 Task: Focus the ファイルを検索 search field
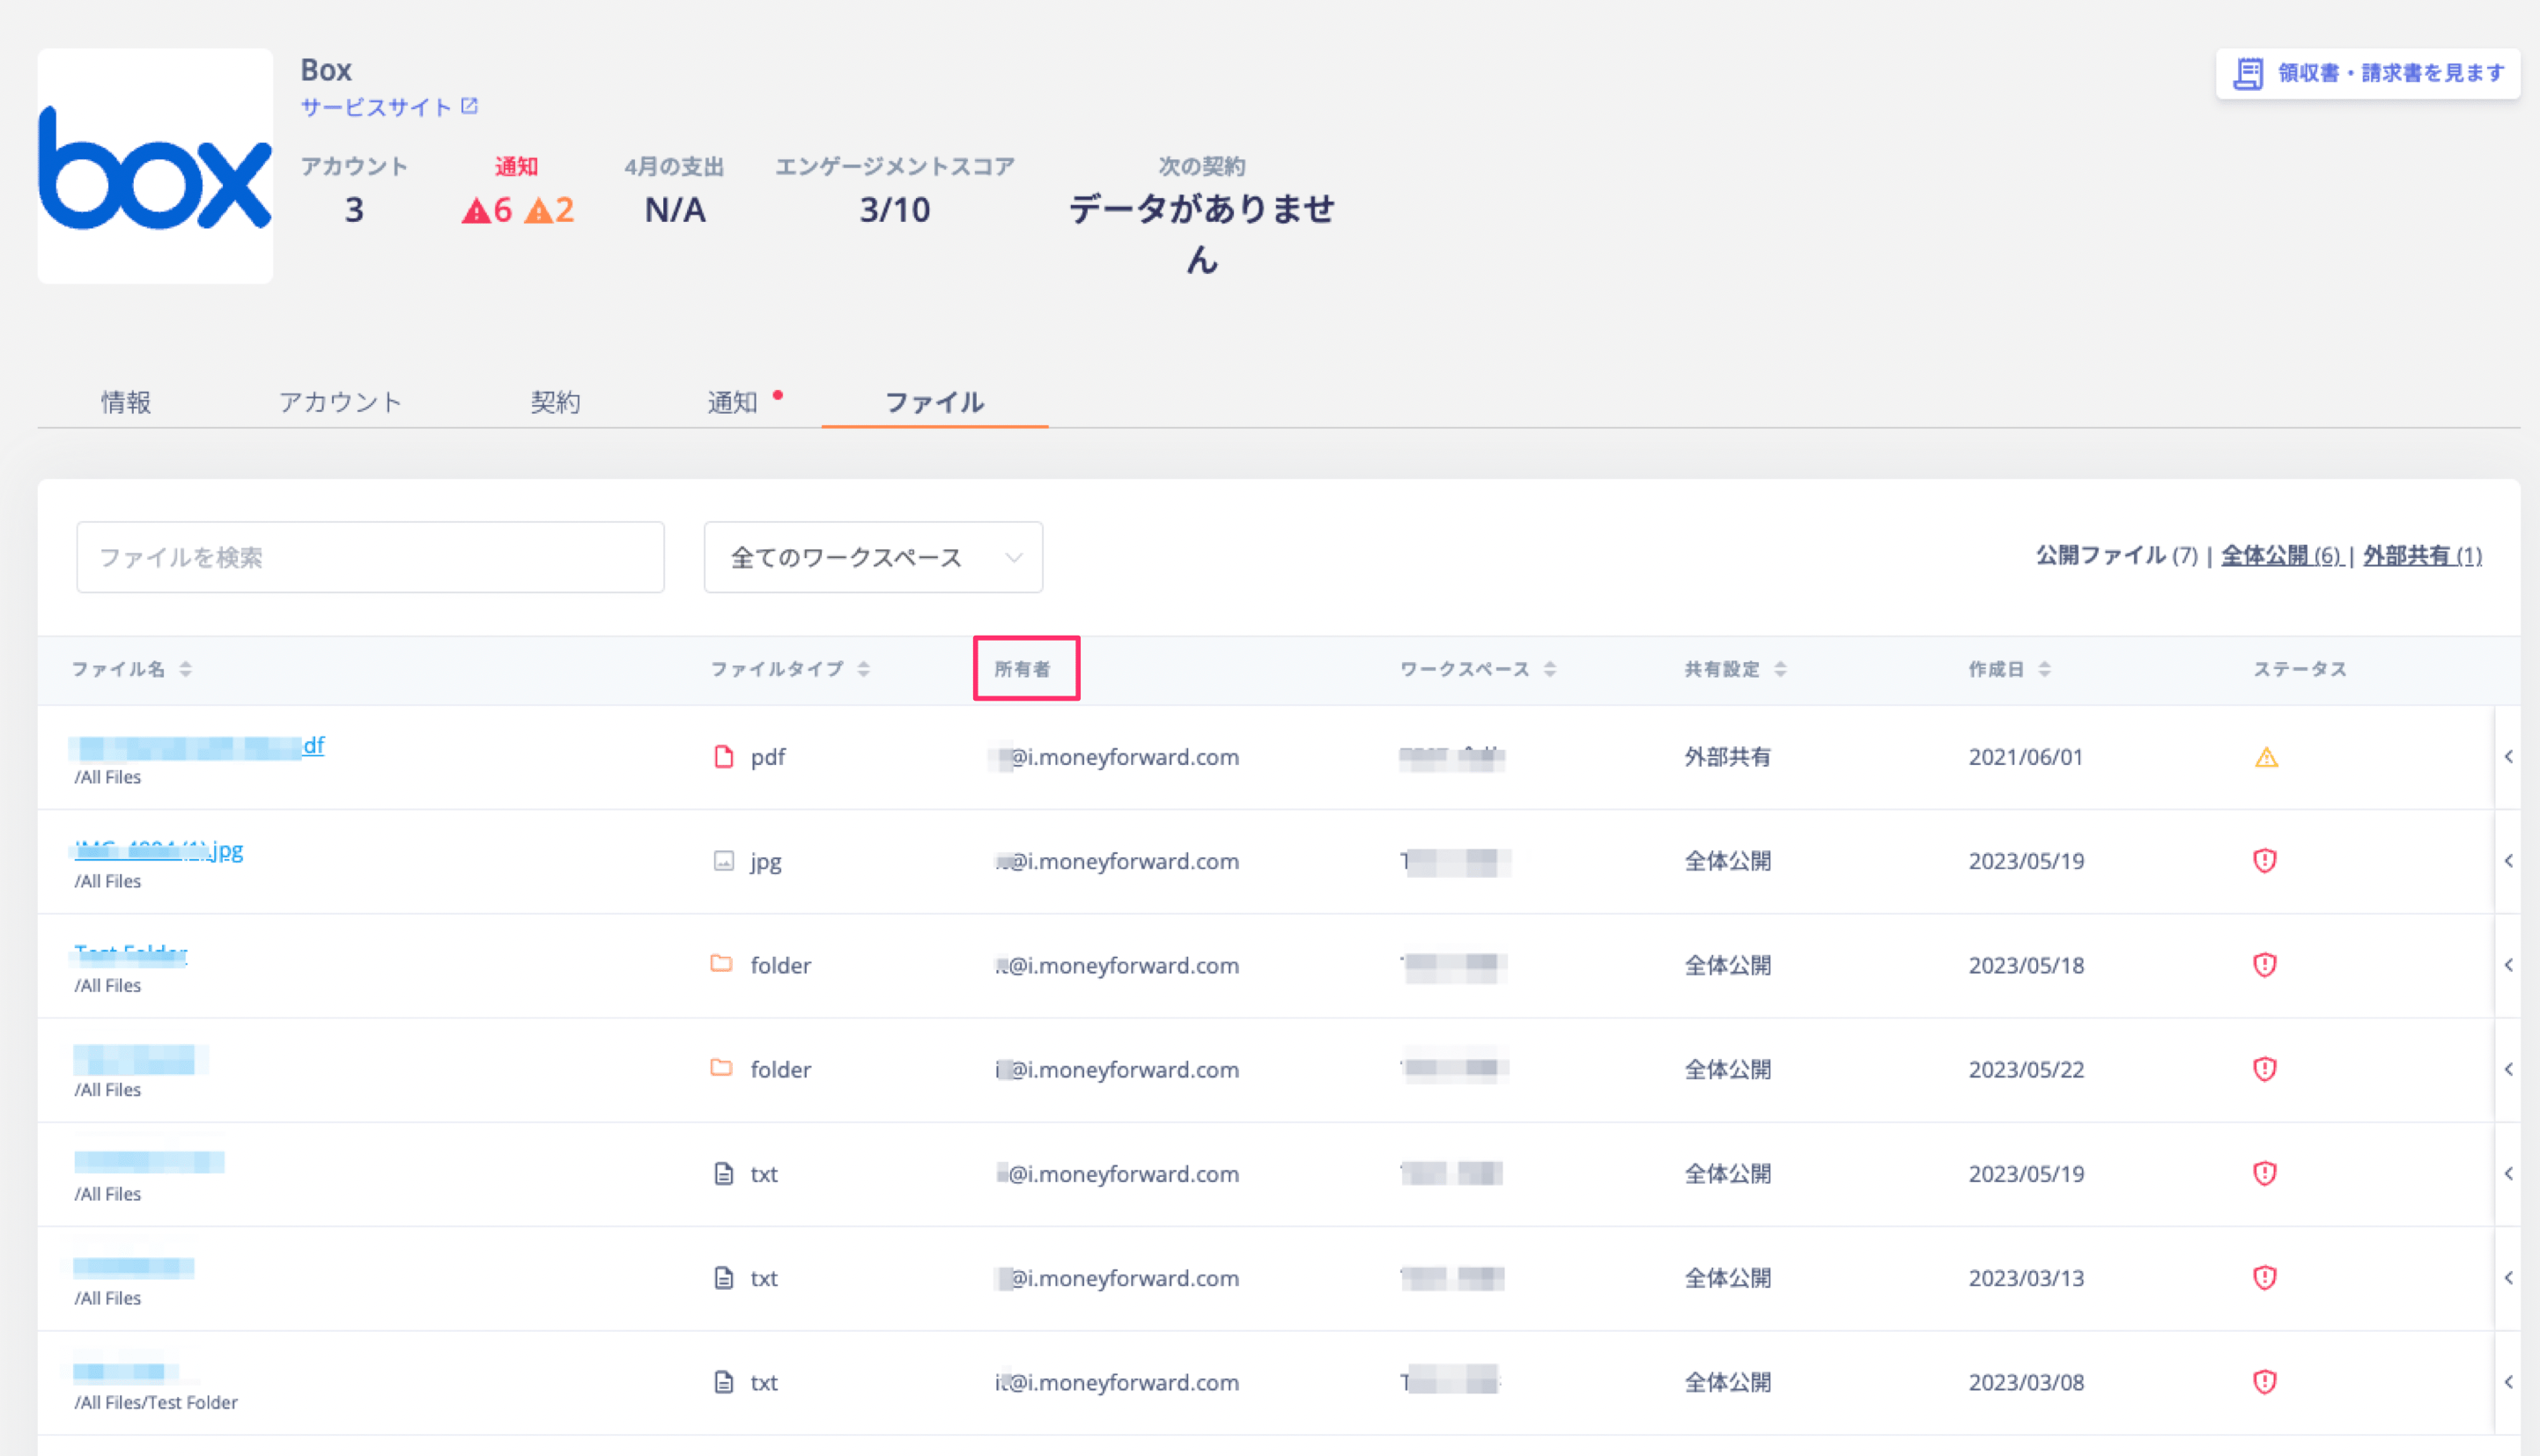[370, 557]
